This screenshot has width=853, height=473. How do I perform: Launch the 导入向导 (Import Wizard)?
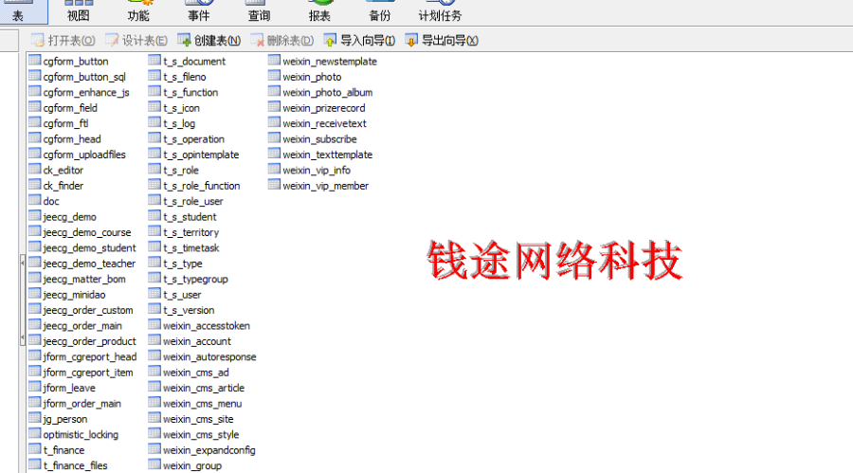pos(359,40)
